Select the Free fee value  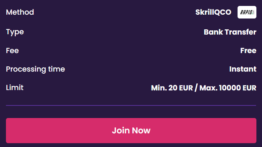248,51
